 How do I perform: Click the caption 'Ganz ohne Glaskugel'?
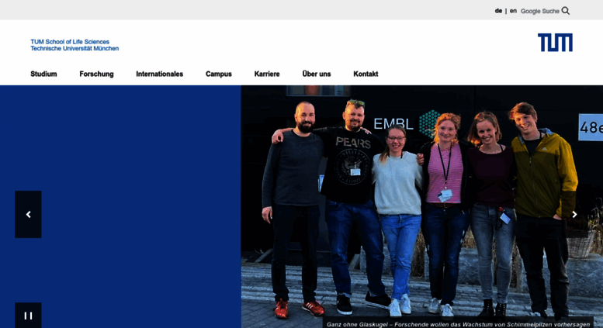(x=458, y=324)
